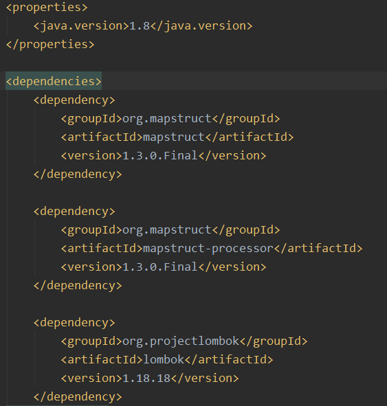Click groupId value org.projectlombok
The height and width of the screenshot is (406, 387).
tap(181, 341)
